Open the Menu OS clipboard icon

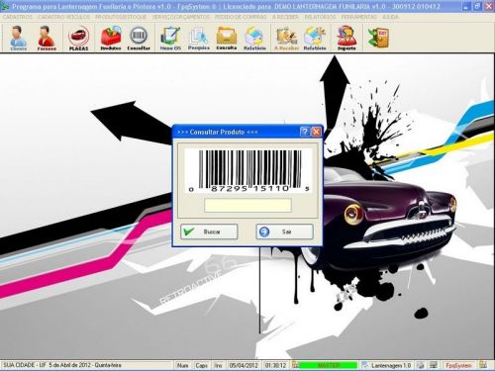[x=170, y=39]
